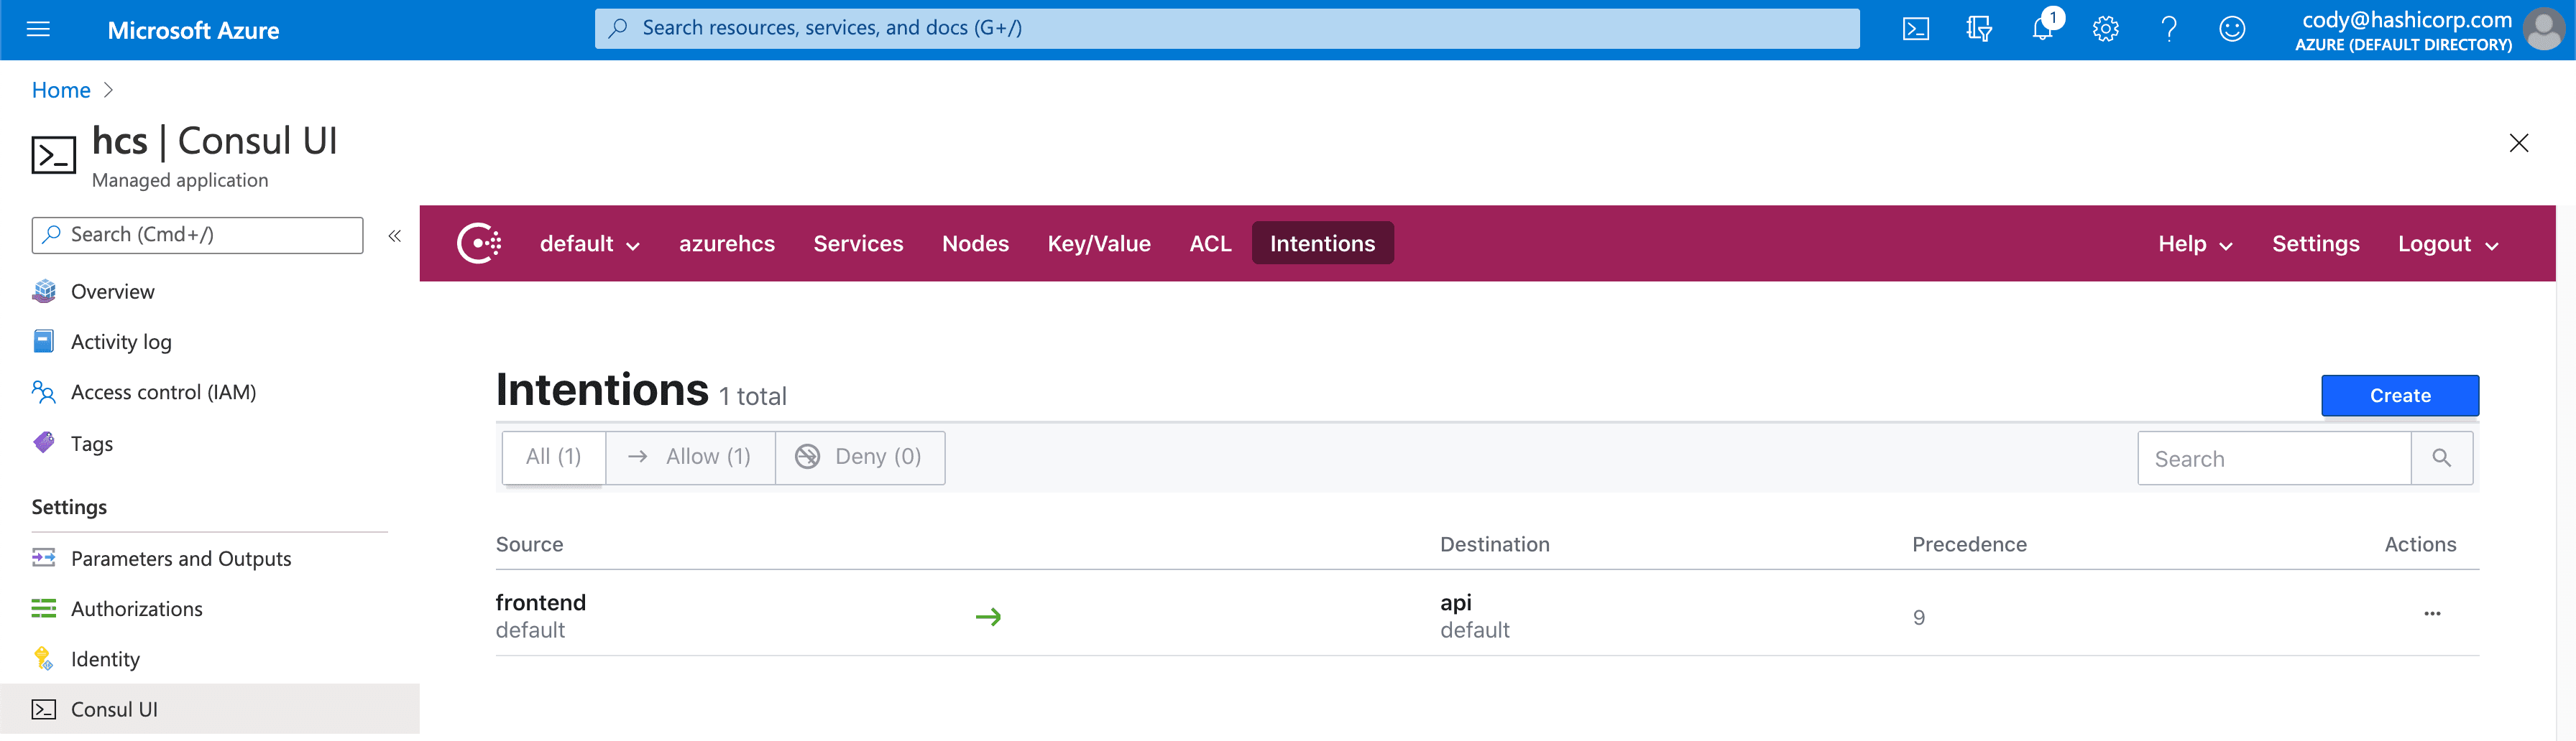This screenshot has height=741, width=2576.
Task: Open actions menu for frontend intention
Action: [x=2432, y=614]
